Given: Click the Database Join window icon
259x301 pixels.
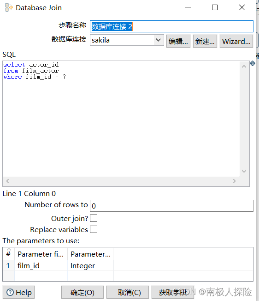Looking at the screenshot, I should point(9,8).
